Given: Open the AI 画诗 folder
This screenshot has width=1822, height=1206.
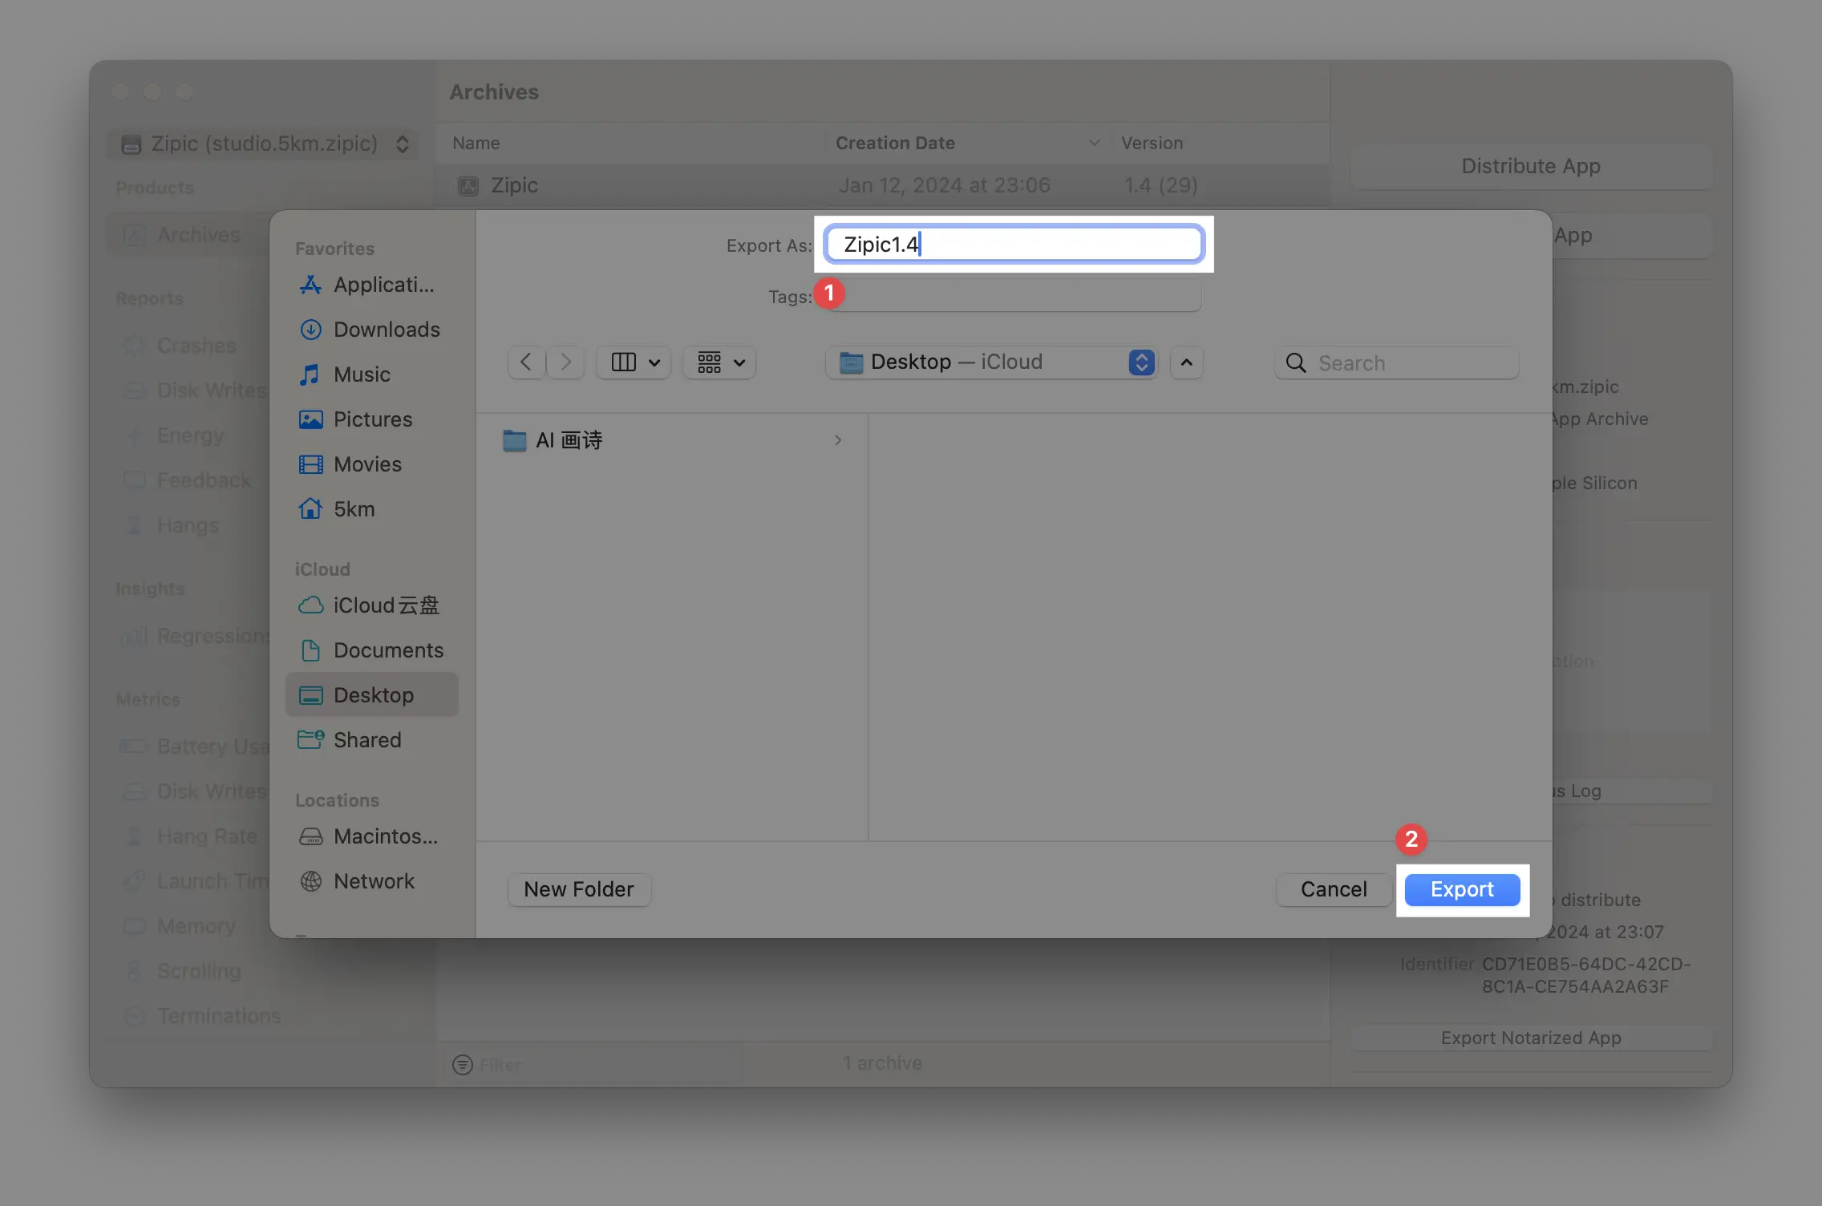Looking at the screenshot, I should 672,440.
